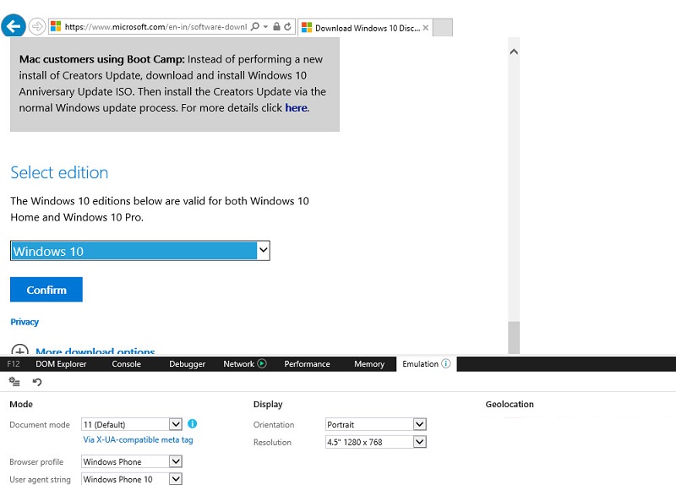The width and height of the screenshot is (676, 485).
Task: Click the Select edition heading
Action: [x=59, y=173]
